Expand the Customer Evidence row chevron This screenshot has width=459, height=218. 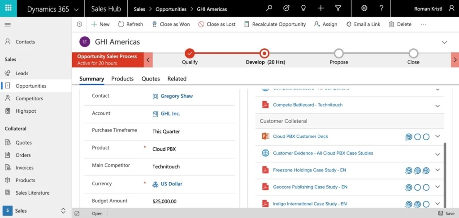437,154
